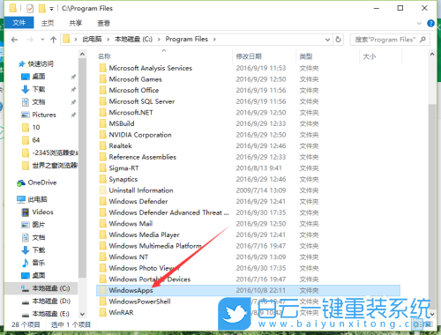Image resolution: width=441 pixels, height=335 pixels.
Task: Open the 主页 ribbon tab
Action: [48, 23]
